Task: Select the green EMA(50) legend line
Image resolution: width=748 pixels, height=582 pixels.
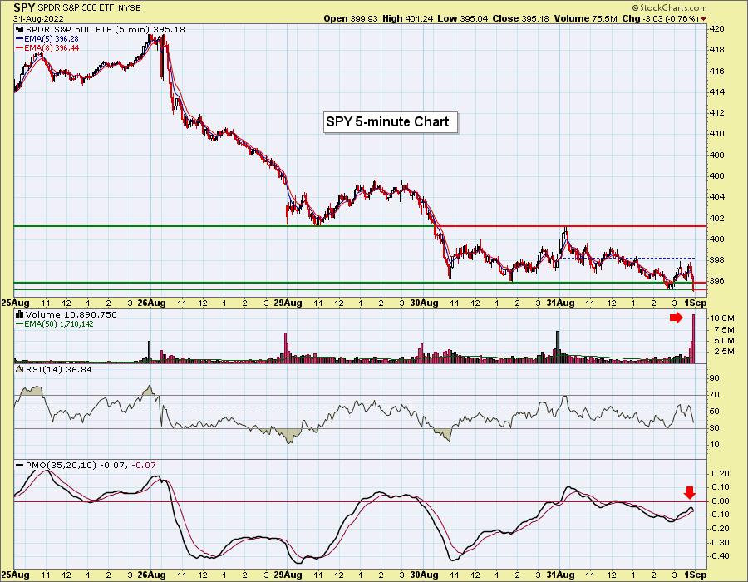Action: click(20, 324)
